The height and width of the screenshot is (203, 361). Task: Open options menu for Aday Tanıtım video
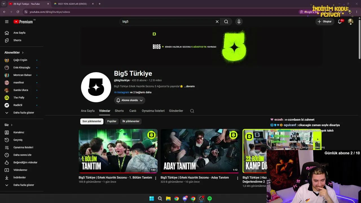237,178
